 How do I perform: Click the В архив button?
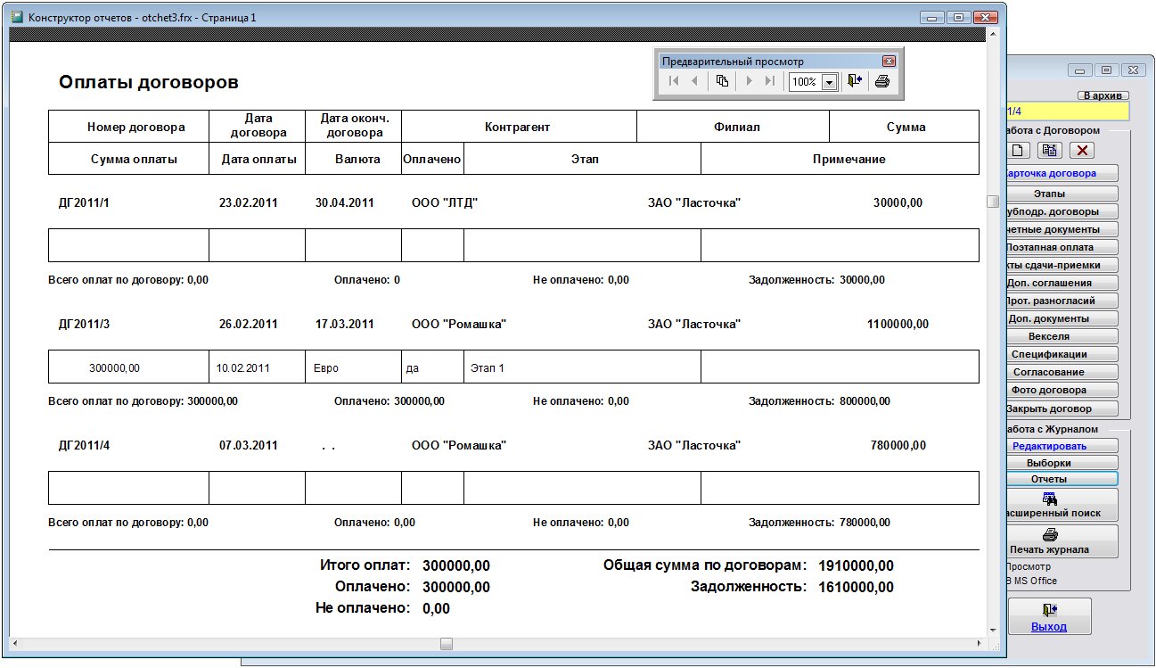click(x=1103, y=95)
